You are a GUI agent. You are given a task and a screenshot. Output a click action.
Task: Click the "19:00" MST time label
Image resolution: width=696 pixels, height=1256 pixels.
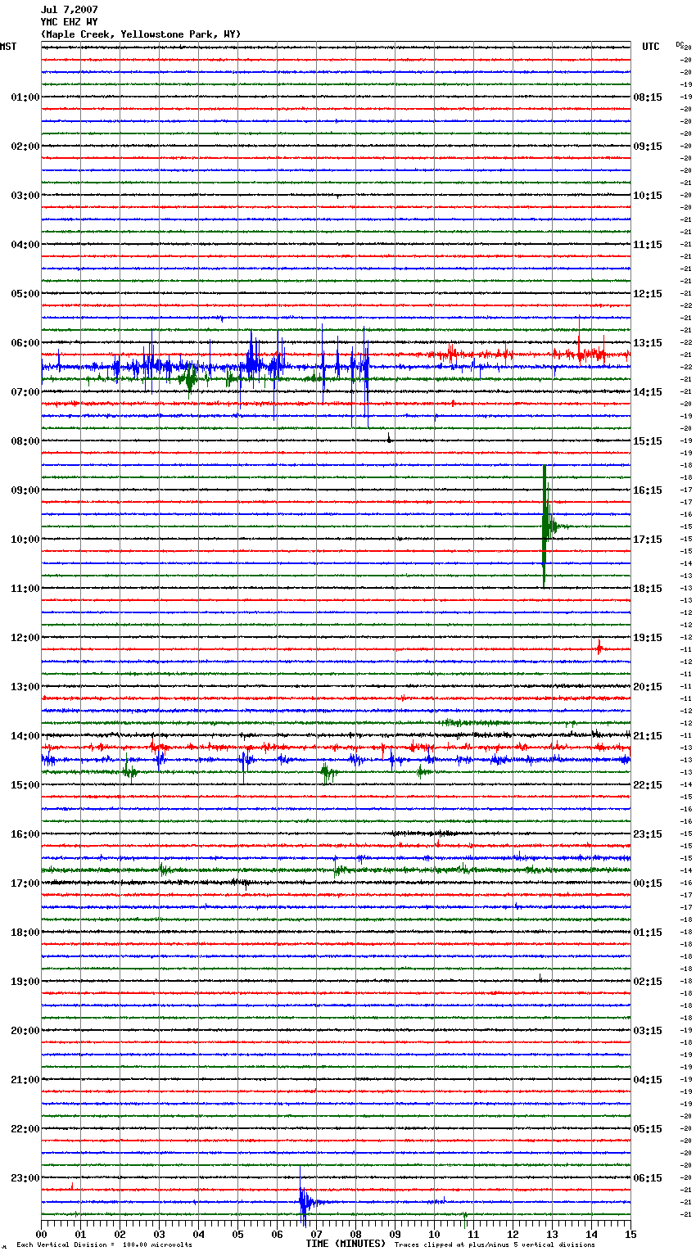point(25,982)
